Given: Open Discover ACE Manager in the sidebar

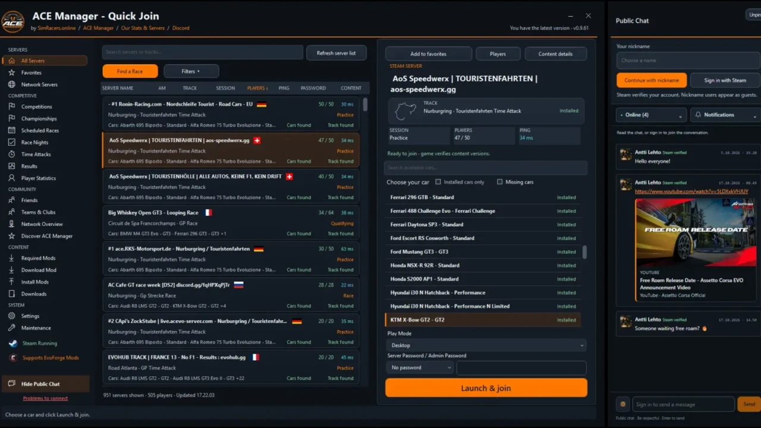Looking at the screenshot, I should tap(46, 236).
